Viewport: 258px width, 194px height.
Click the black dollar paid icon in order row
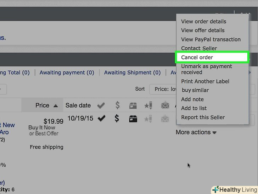(117, 119)
